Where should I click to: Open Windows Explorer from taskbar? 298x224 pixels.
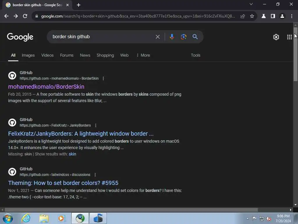[x=44, y=218]
